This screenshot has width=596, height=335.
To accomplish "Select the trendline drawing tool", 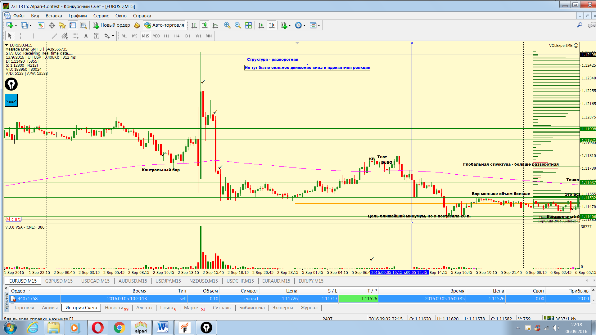I will click(54, 36).
